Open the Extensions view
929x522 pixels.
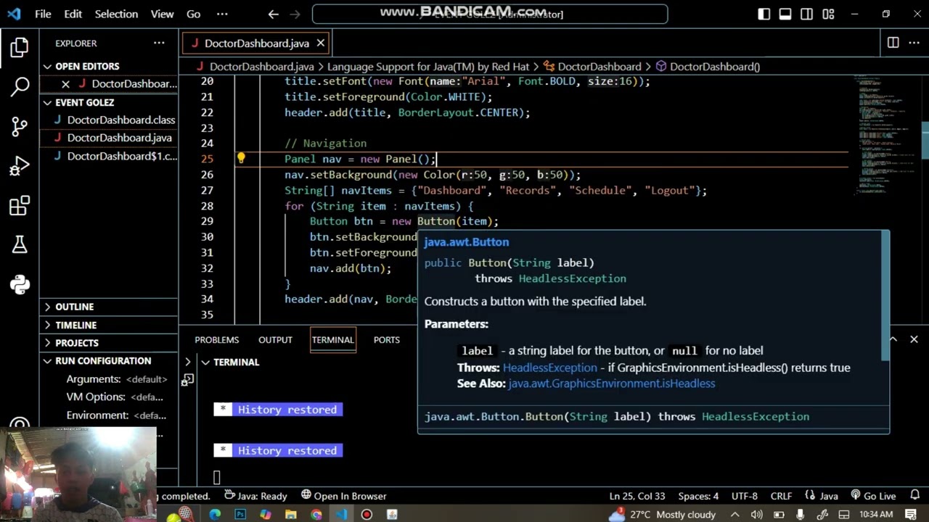[20, 206]
